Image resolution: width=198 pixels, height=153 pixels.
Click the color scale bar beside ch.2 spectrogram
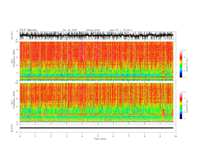point(181,105)
